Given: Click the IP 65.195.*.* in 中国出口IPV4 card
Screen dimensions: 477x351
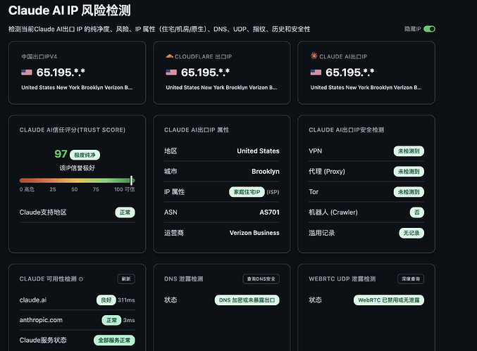Looking at the screenshot, I should point(61,72).
